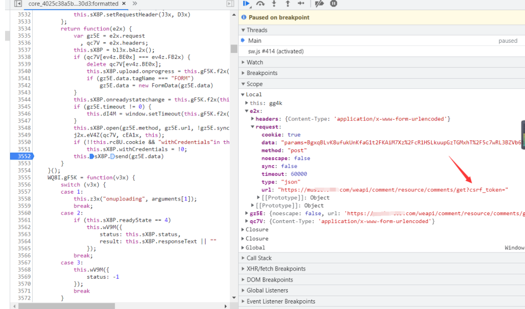Screen dimensions: 525x309
Task: Click the vertical scrollbar up arrow in editor
Action: (234, 15)
